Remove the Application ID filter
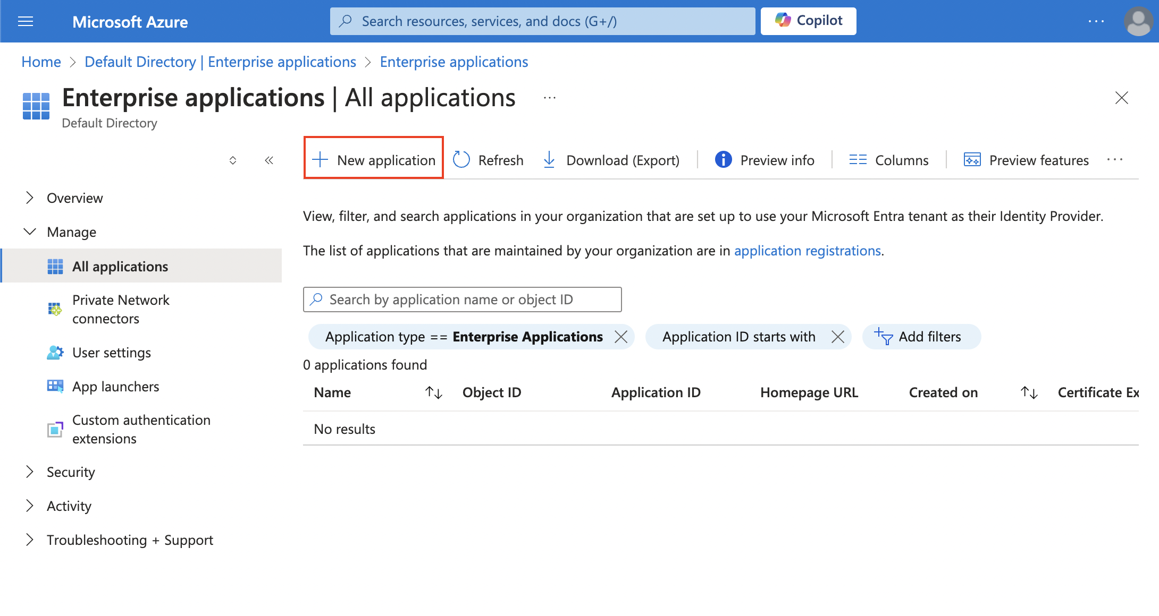The width and height of the screenshot is (1159, 616). [838, 337]
